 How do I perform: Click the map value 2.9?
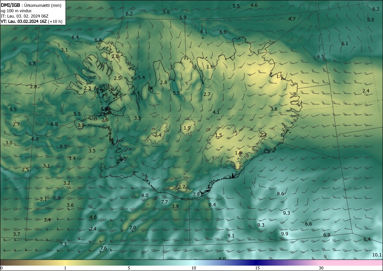105,120
